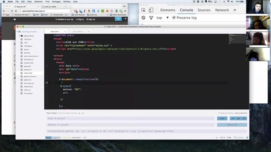Screen dimensions: 271x152
Task: Switch to the Console tab in DevTools
Action: pyautogui.click(x=186, y=10)
